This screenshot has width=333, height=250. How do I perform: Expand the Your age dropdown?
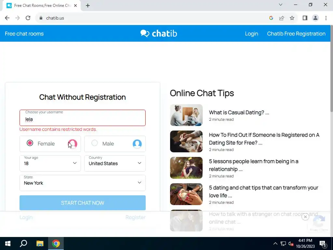[x=50, y=163]
